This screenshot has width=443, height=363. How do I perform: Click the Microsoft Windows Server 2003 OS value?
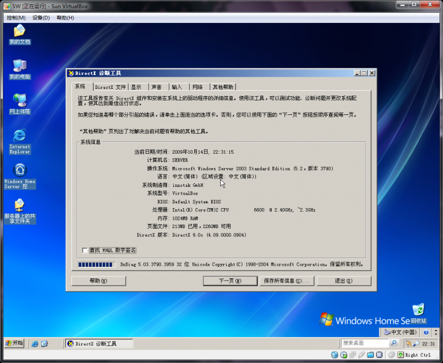252,169
